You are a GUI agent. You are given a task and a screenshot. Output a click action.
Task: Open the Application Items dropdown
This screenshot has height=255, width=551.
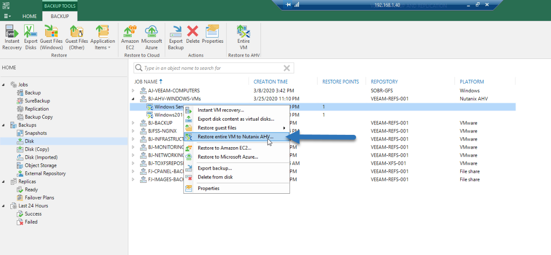coord(103,38)
